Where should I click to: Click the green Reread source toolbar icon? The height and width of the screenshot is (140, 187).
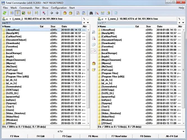5,13
